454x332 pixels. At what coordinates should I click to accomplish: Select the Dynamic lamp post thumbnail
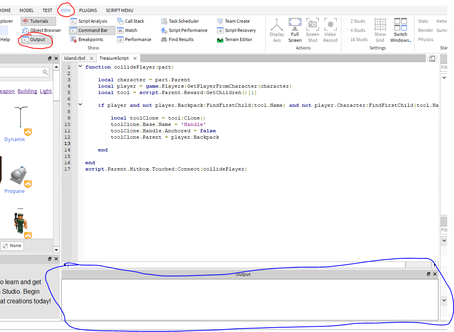pyautogui.click(x=21, y=117)
